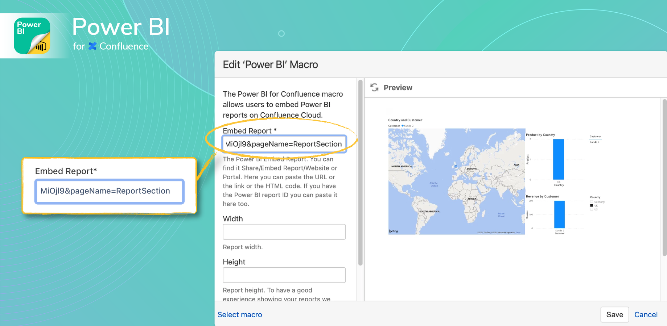Click the Power BI app logo icon
The height and width of the screenshot is (326, 667).
[x=32, y=35]
